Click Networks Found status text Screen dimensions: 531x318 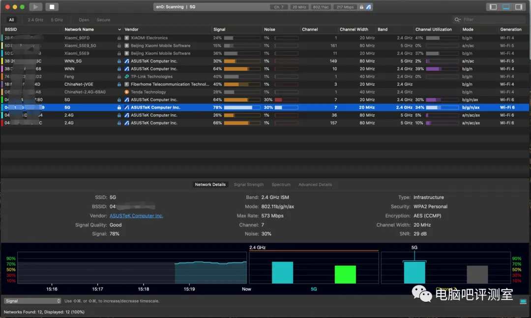point(44,312)
